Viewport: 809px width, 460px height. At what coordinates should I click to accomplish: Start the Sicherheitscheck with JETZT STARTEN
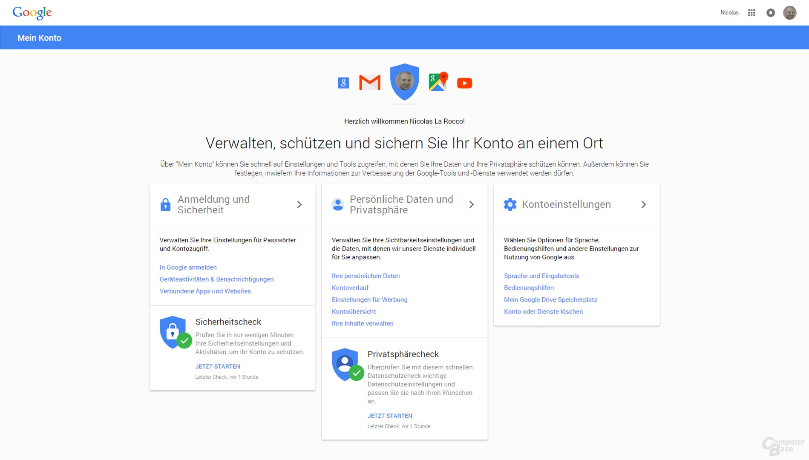(218, 367)
